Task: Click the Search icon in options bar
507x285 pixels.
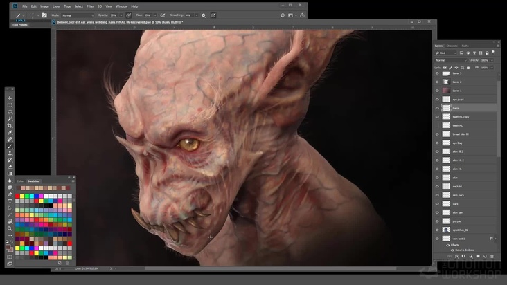Action: (x=283, y=15)
